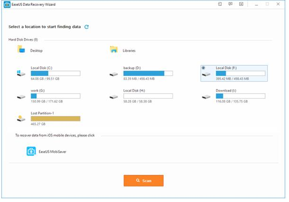The image size is (289, 202).
Task: Toggle the radio button on Local Disk (F:)
Action: (204, 68)
